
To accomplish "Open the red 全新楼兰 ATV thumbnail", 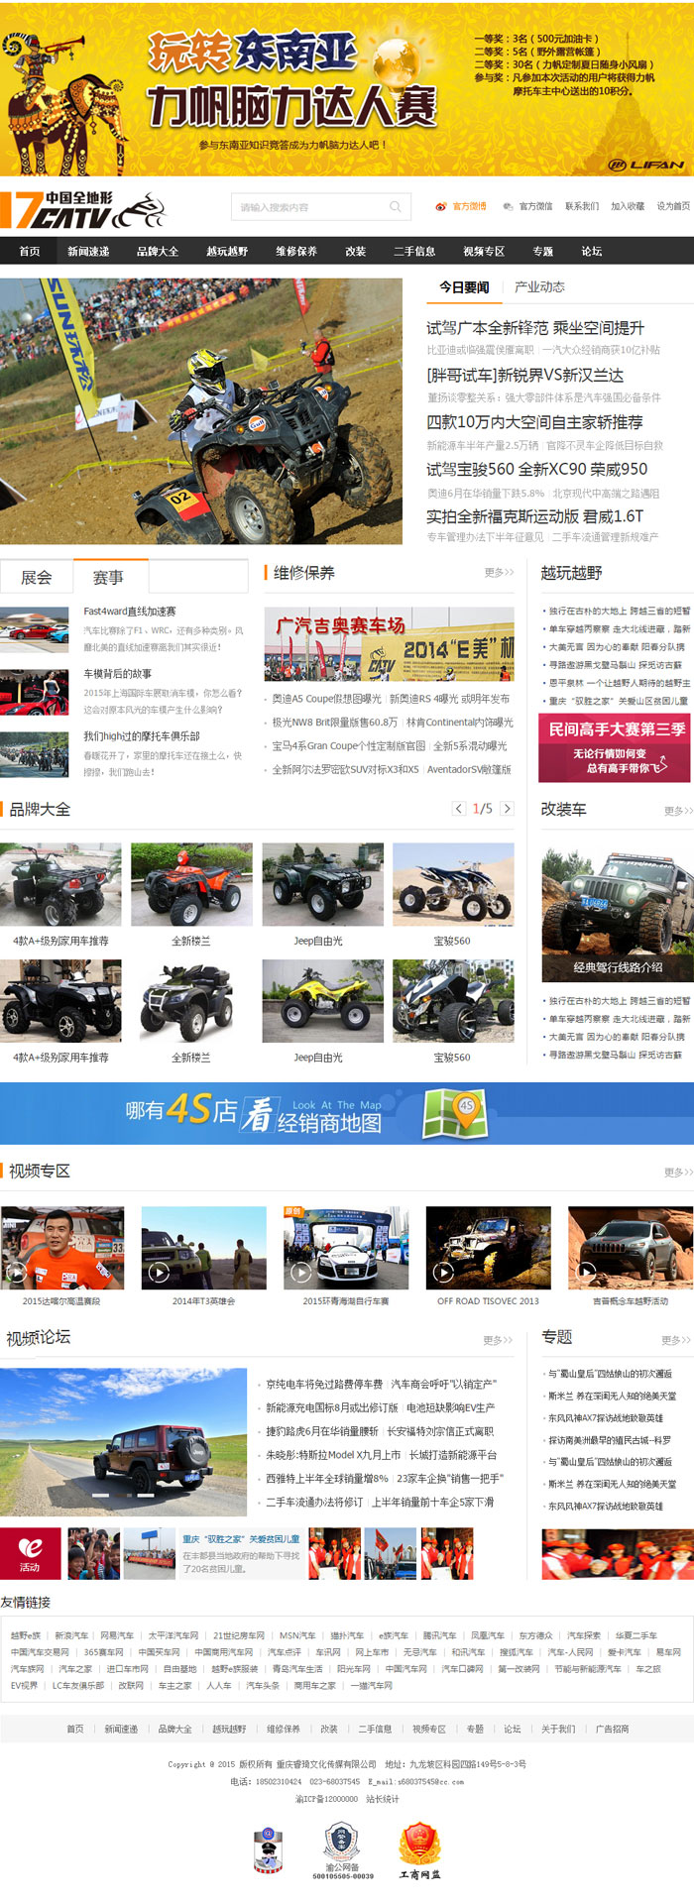I will click(x=191, y=884).
